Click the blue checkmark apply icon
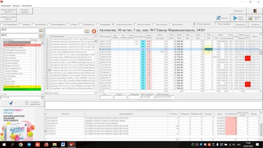The width and height of the screenshot is (263, 148). pos(11,103)
